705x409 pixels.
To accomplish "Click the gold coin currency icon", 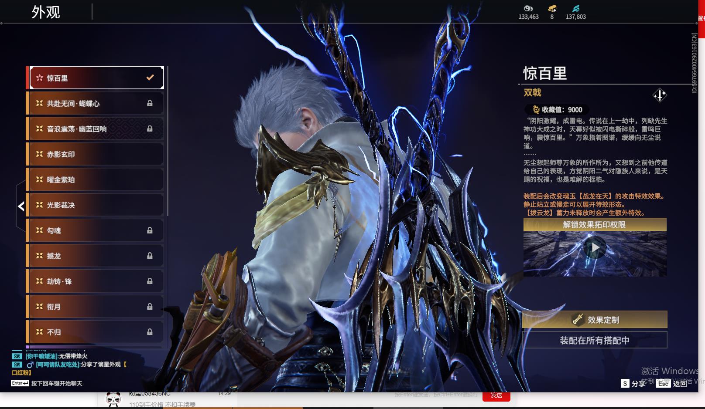I will [x=528, y=8].
